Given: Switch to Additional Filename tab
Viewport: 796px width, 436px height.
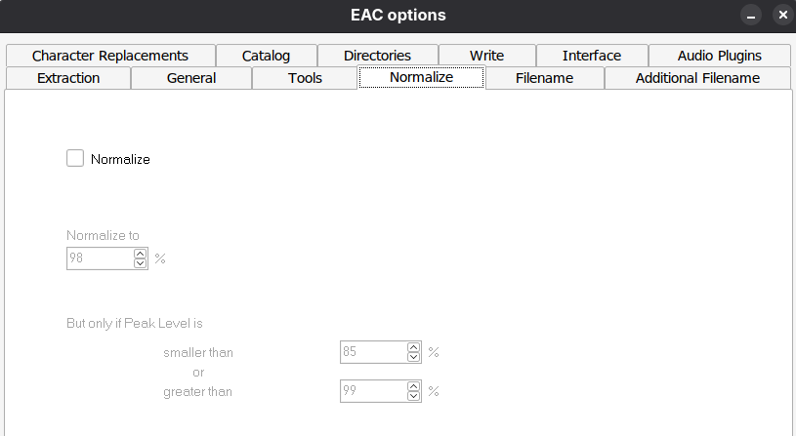Looking at the screenshot, I should 697,78.
